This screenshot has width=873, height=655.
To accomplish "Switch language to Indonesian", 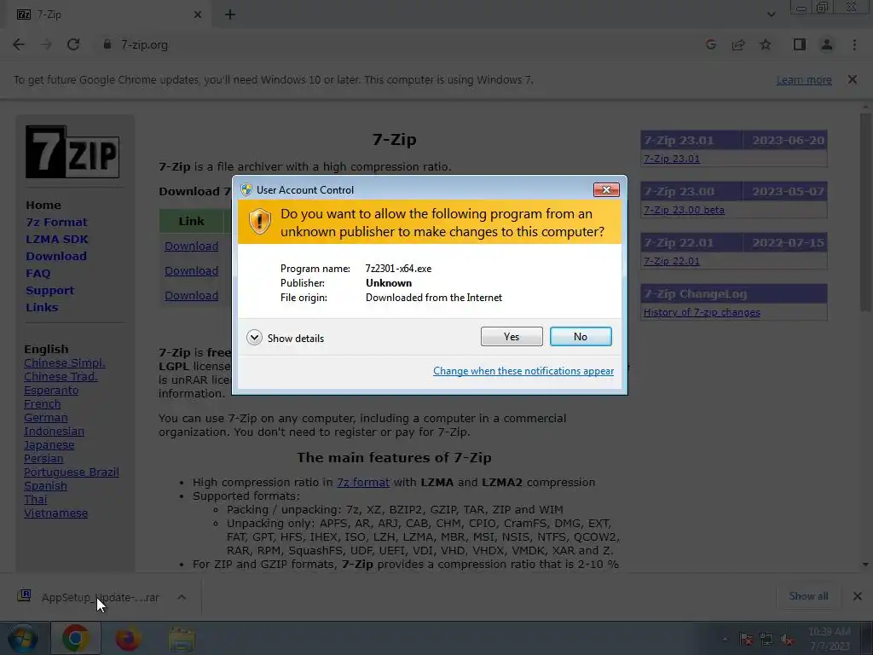I will coord(54,431).
